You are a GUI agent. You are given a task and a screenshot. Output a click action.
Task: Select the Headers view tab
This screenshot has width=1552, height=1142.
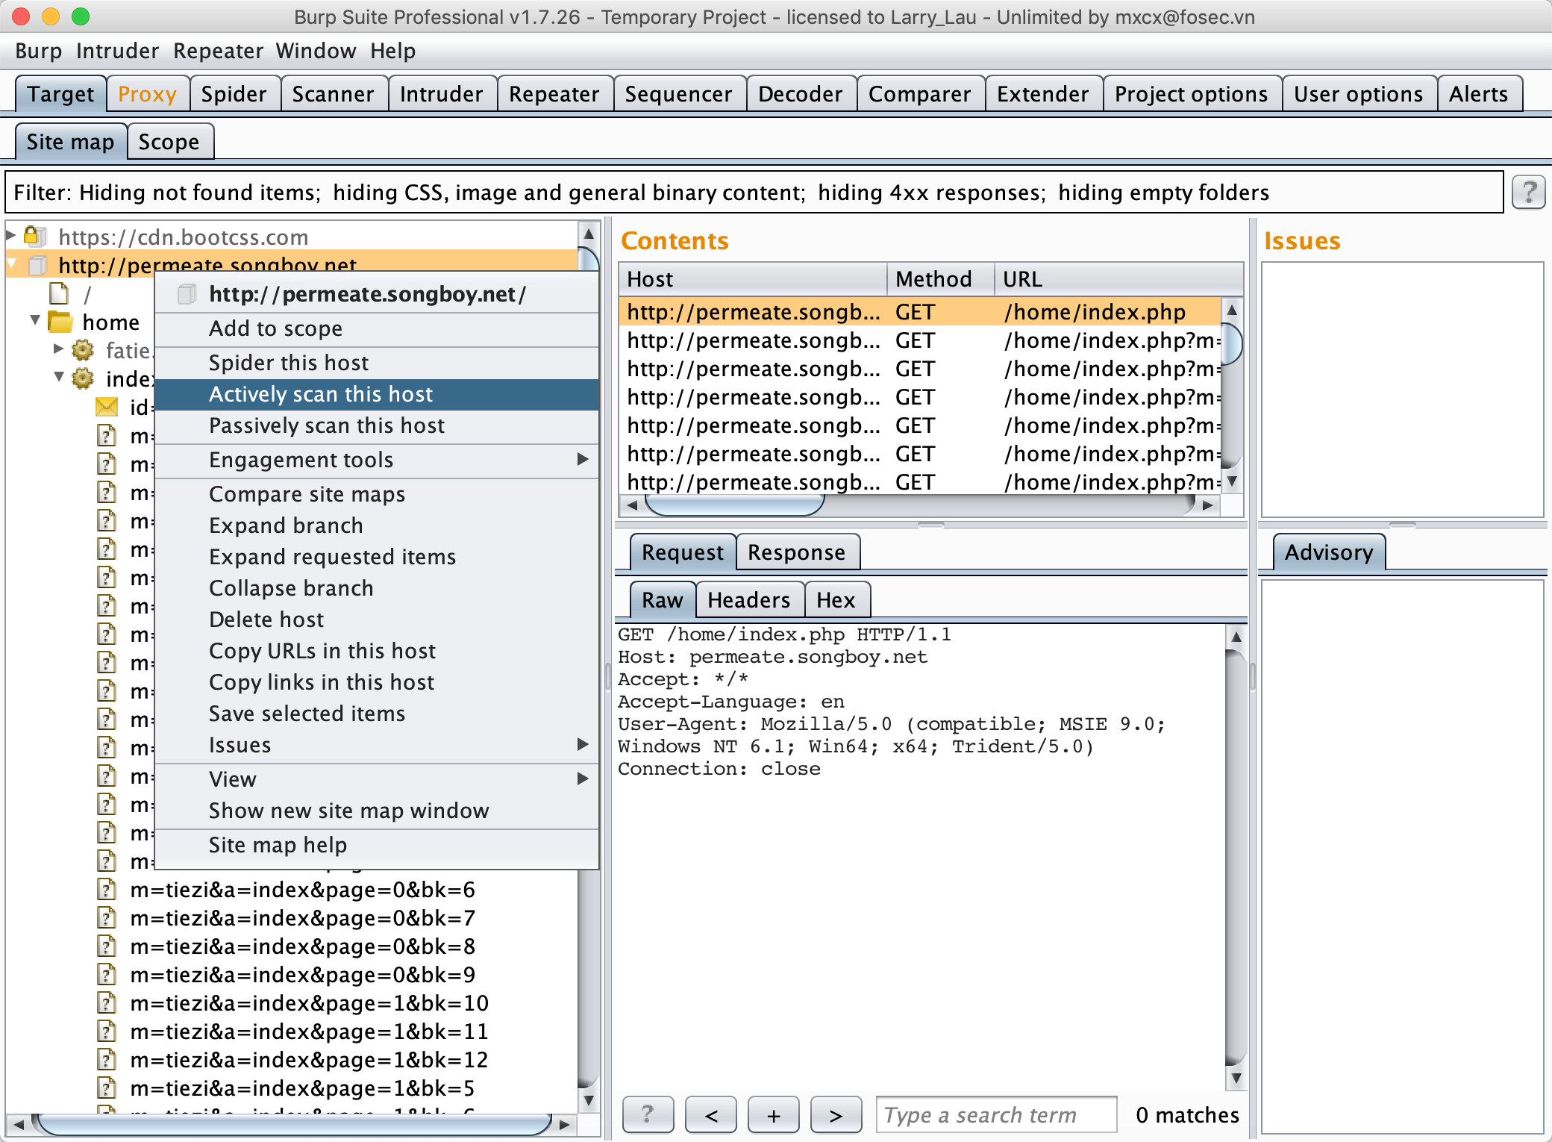[748, 600]
